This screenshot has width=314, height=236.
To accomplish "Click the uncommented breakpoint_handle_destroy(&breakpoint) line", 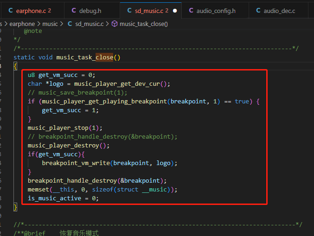I will pos(97,181).
